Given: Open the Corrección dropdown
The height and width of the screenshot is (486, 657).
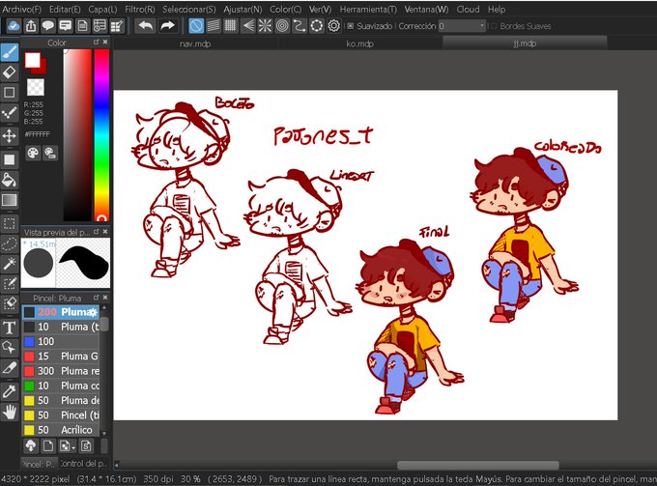Looking at the screenshot, I should [462, 26].
